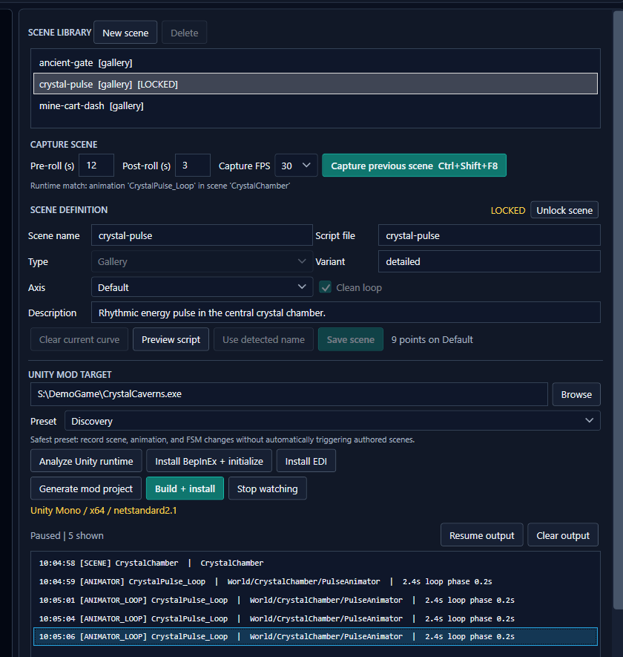Image resolution: width=623 pixels, height=657 pixels.
Task: Select 10:05:04 ANIMATOR_LOOP log line
Action: click(315, 618)
